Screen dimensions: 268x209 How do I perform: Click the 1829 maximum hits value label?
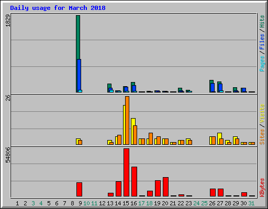8,20
